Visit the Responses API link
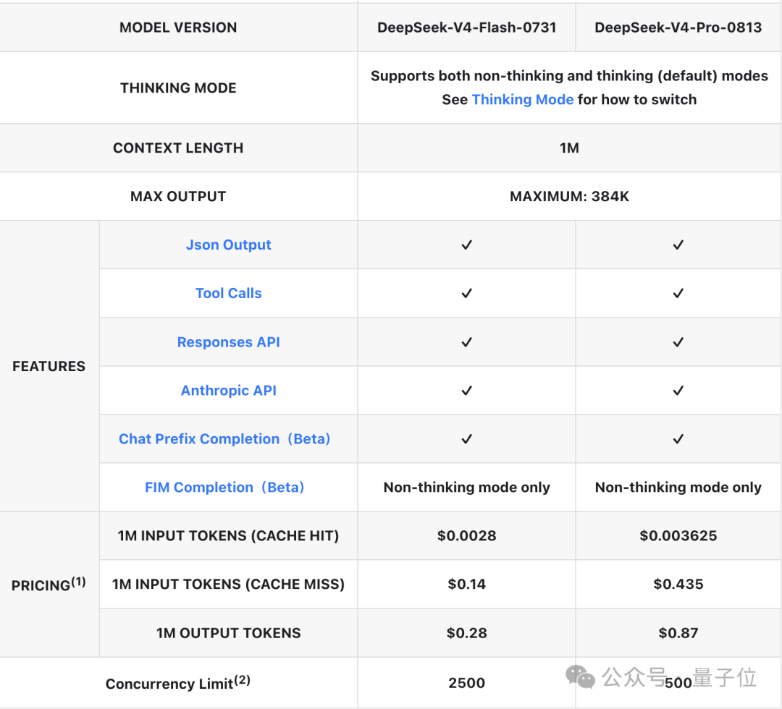Viewport: 782px width, 709px height. pyautogui.click(x=228, y=341)
